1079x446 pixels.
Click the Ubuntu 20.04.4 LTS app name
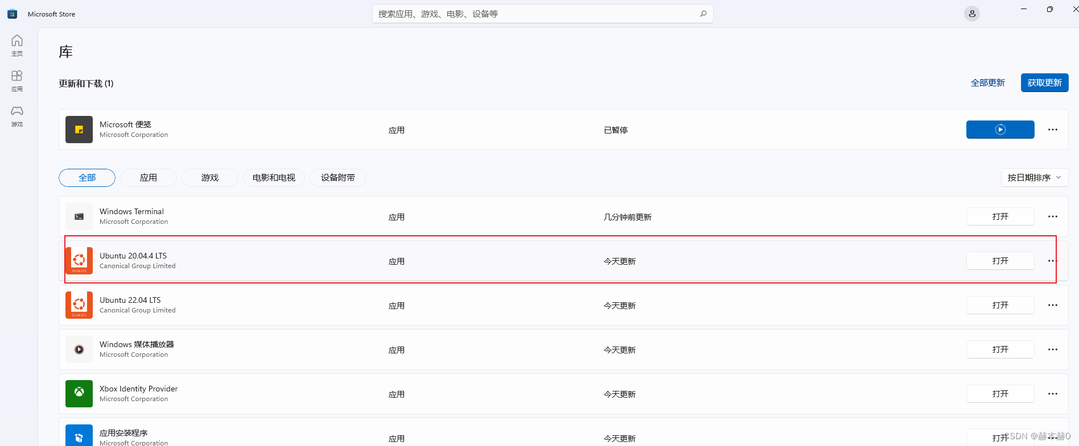pyautogui.click(x=133, y=256)
